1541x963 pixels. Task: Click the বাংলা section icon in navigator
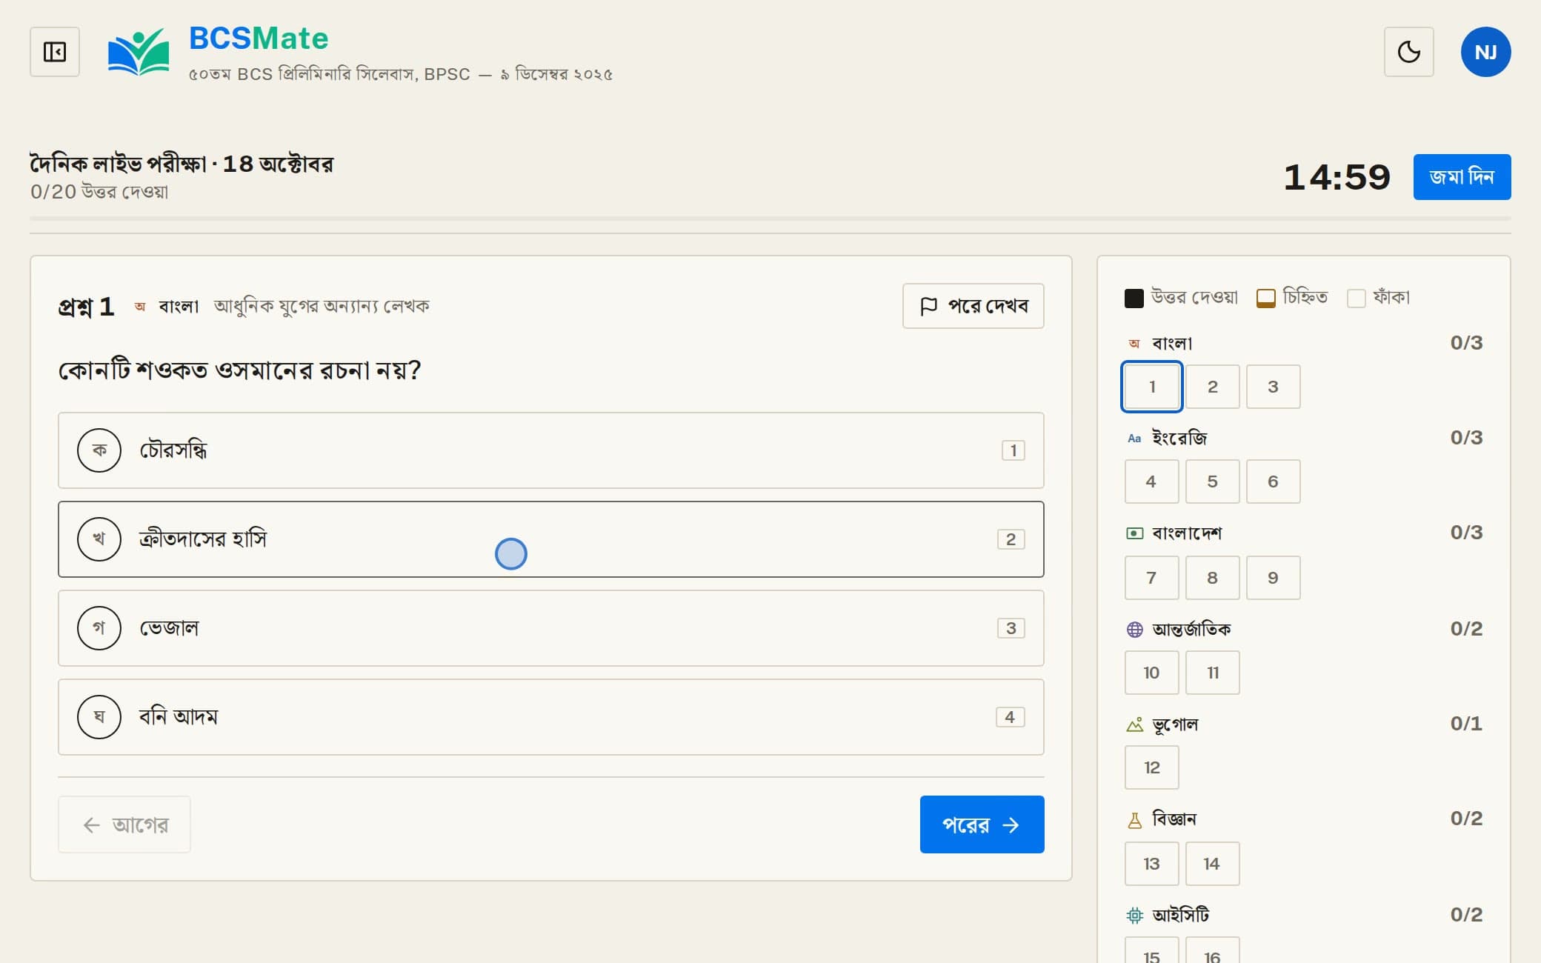click(x=1134, y=343)
